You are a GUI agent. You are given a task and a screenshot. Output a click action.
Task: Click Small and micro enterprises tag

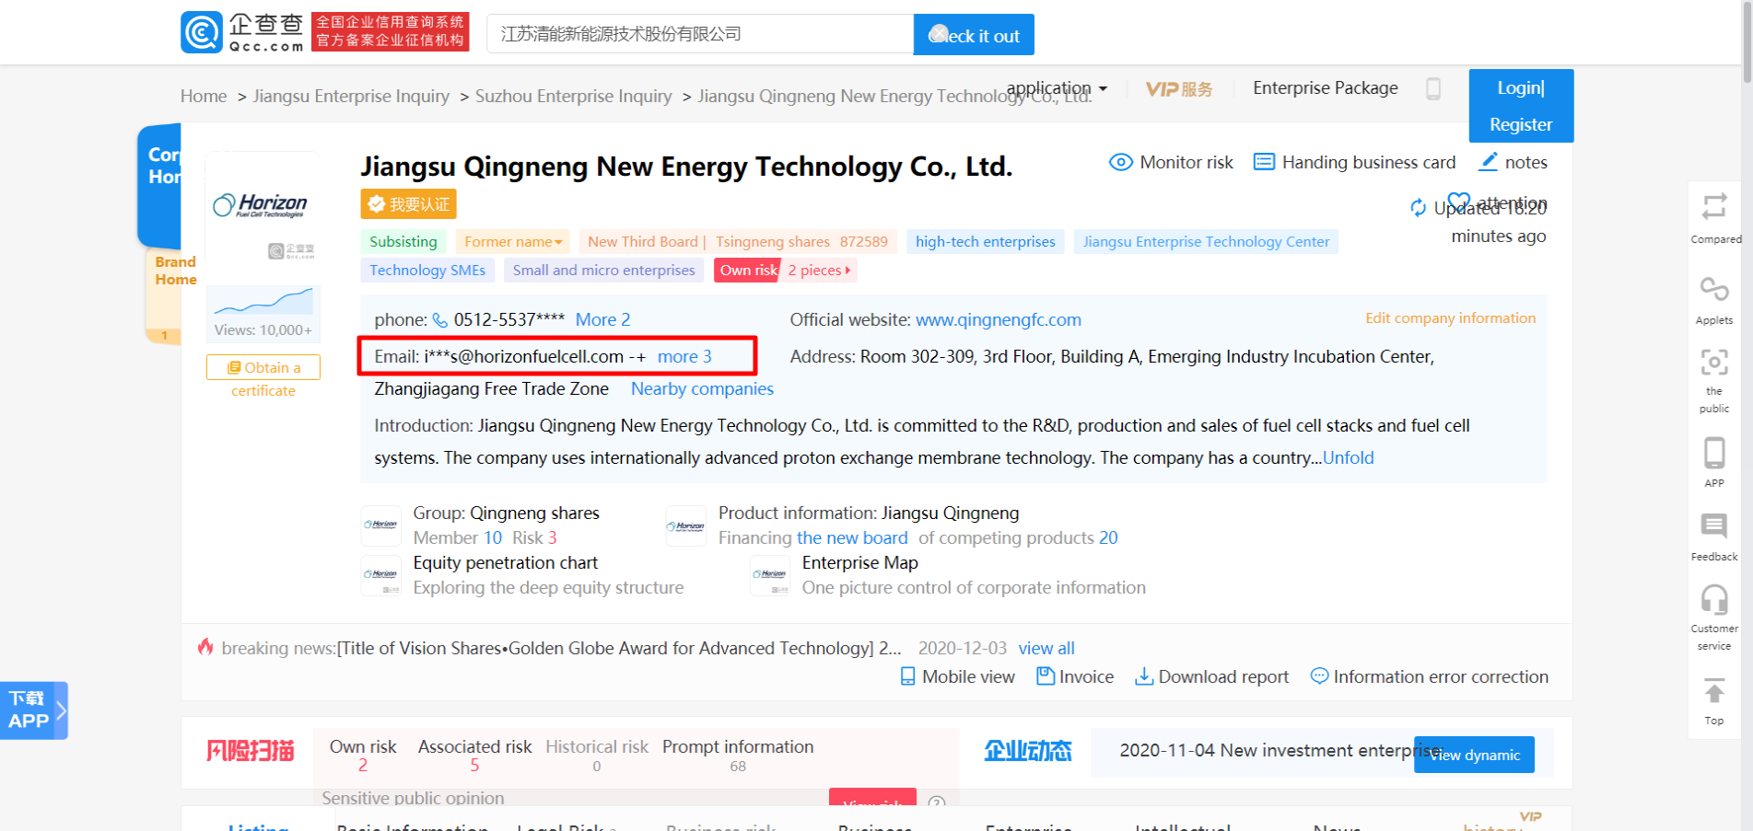(604, 271)
